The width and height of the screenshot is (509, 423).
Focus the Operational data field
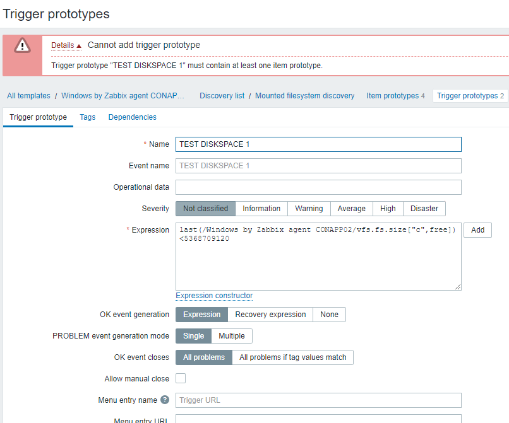pos(318,187)
